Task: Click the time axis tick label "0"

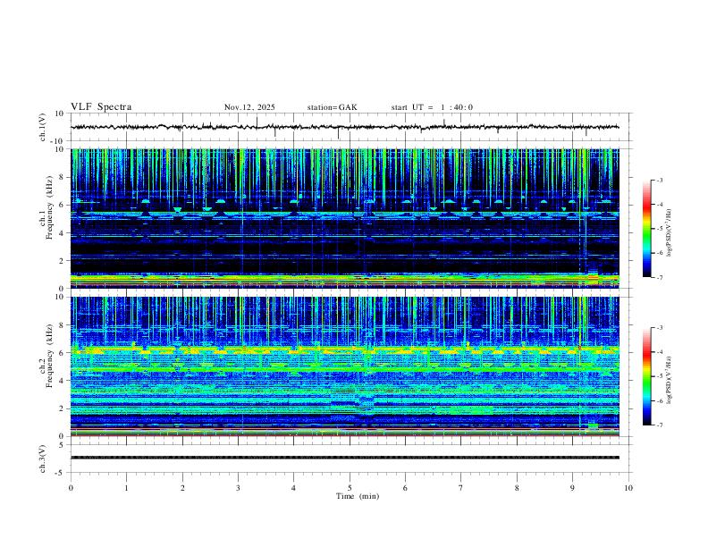Action: [x=71, y=488]
